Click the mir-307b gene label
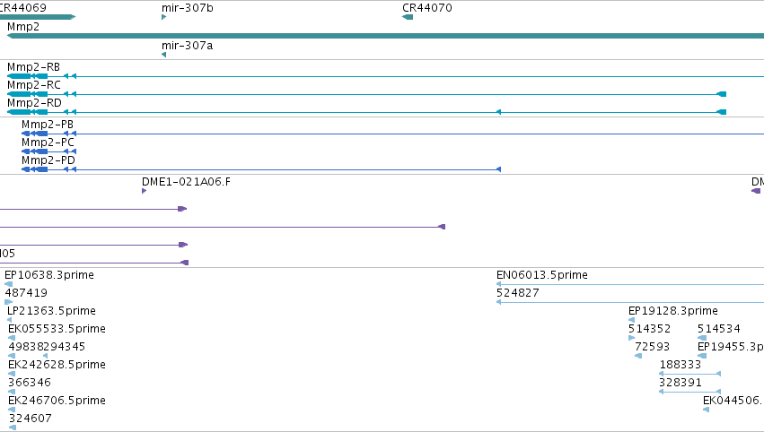The height and width of the screenshot is (432, 764). (x=187, y=8)
